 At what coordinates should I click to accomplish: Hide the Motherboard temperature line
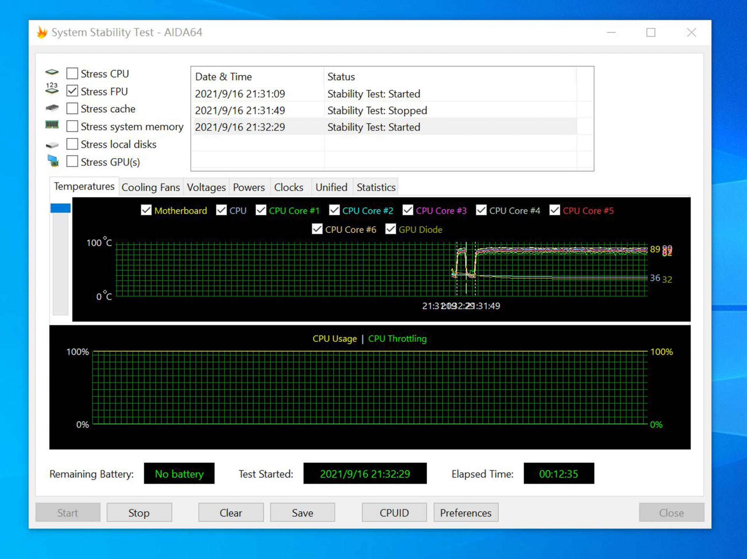coord(146,210)
